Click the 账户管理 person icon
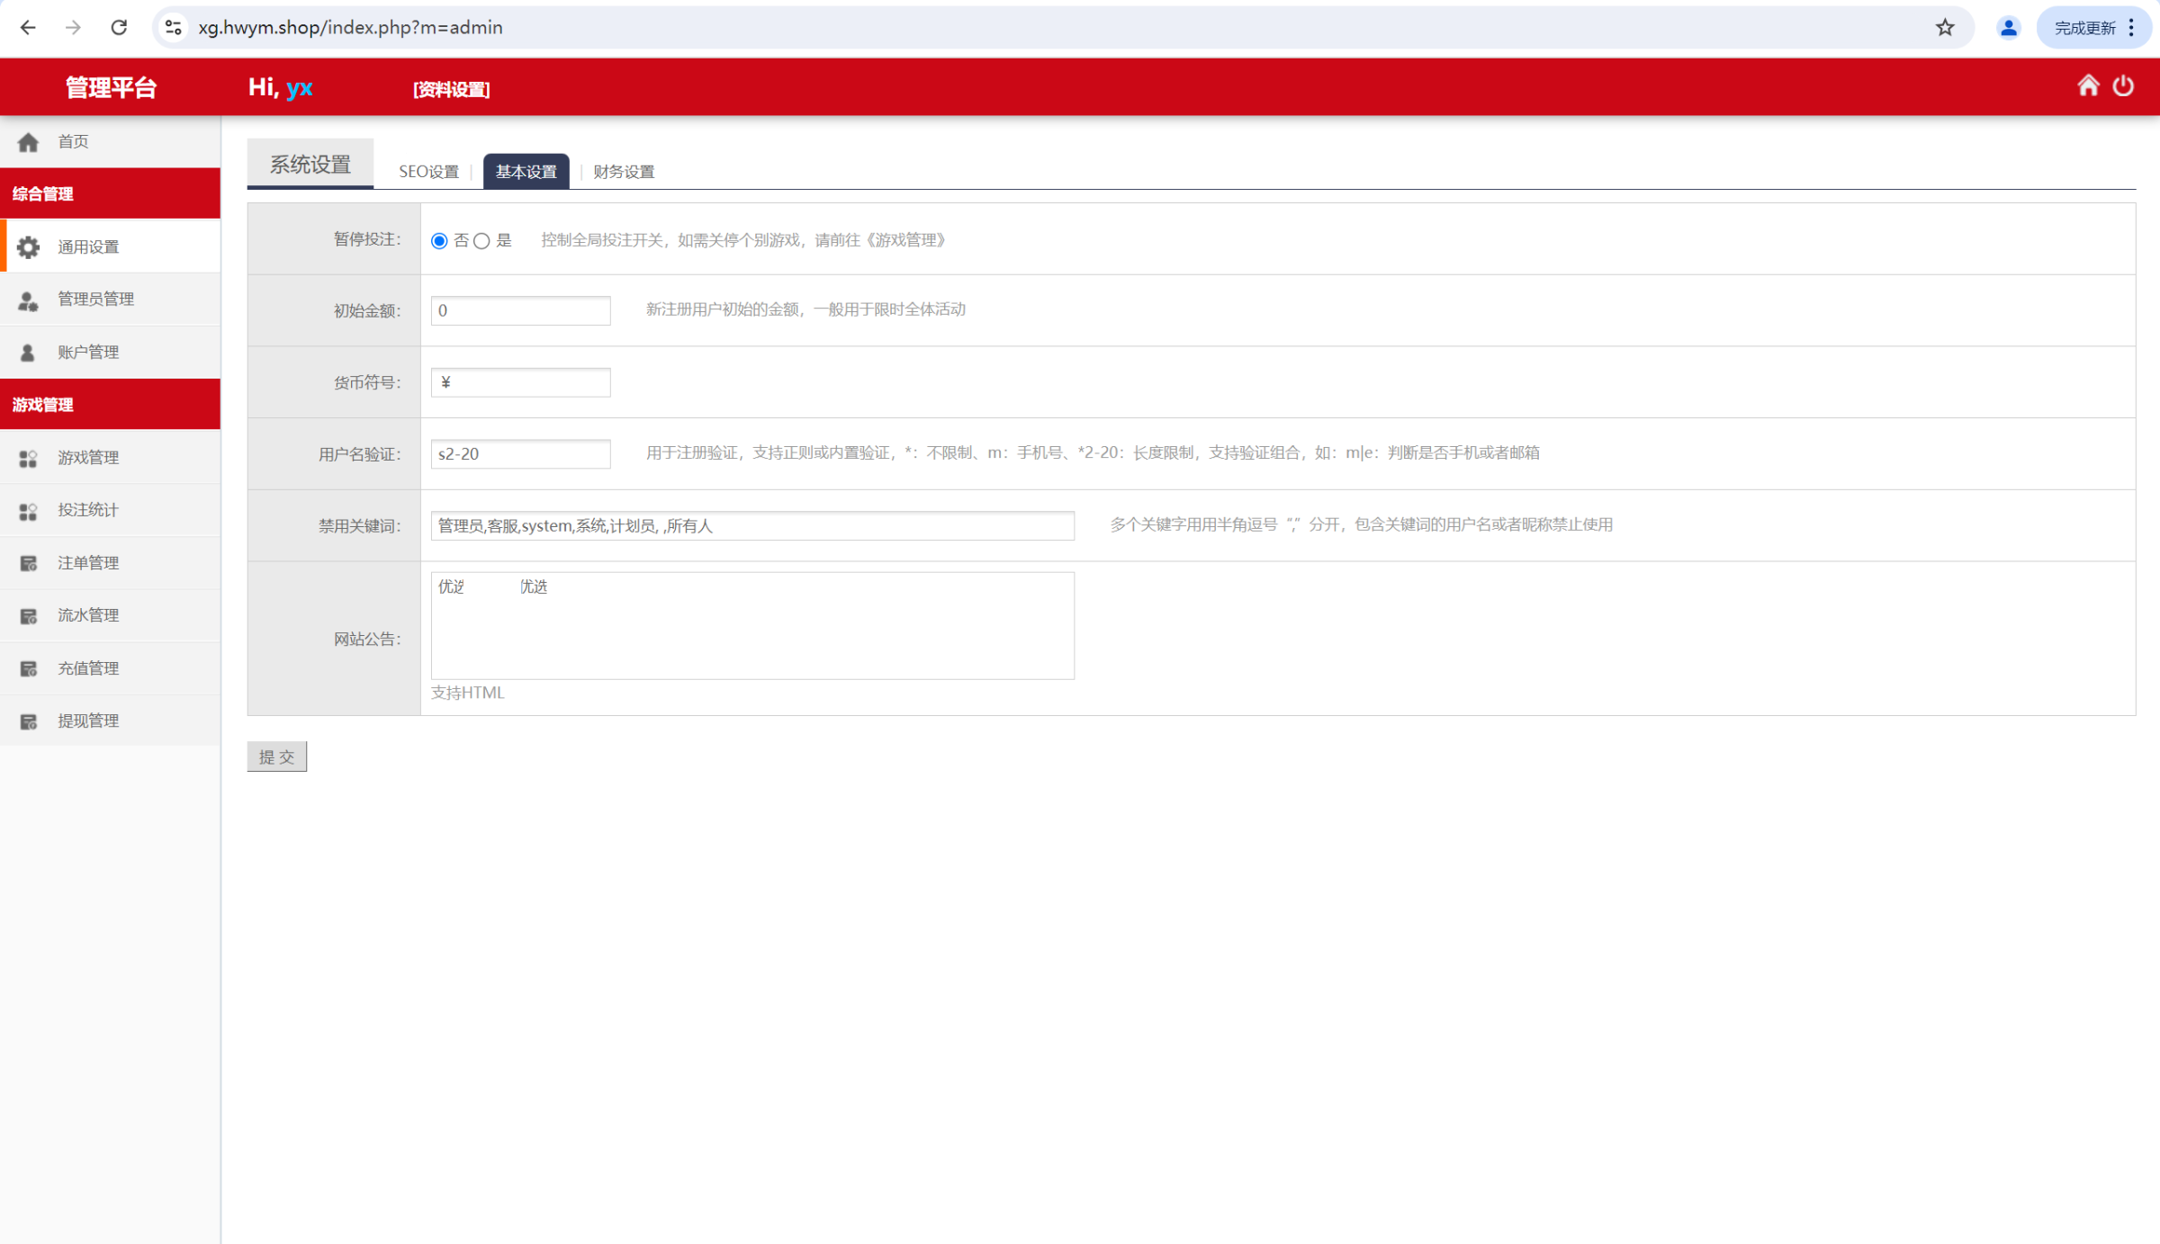2160x1244 pixels. click(29, 353)
